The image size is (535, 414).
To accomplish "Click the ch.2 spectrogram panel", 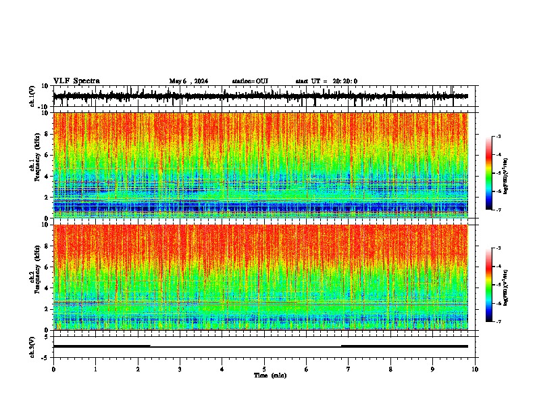I will [x=260, y=277].
